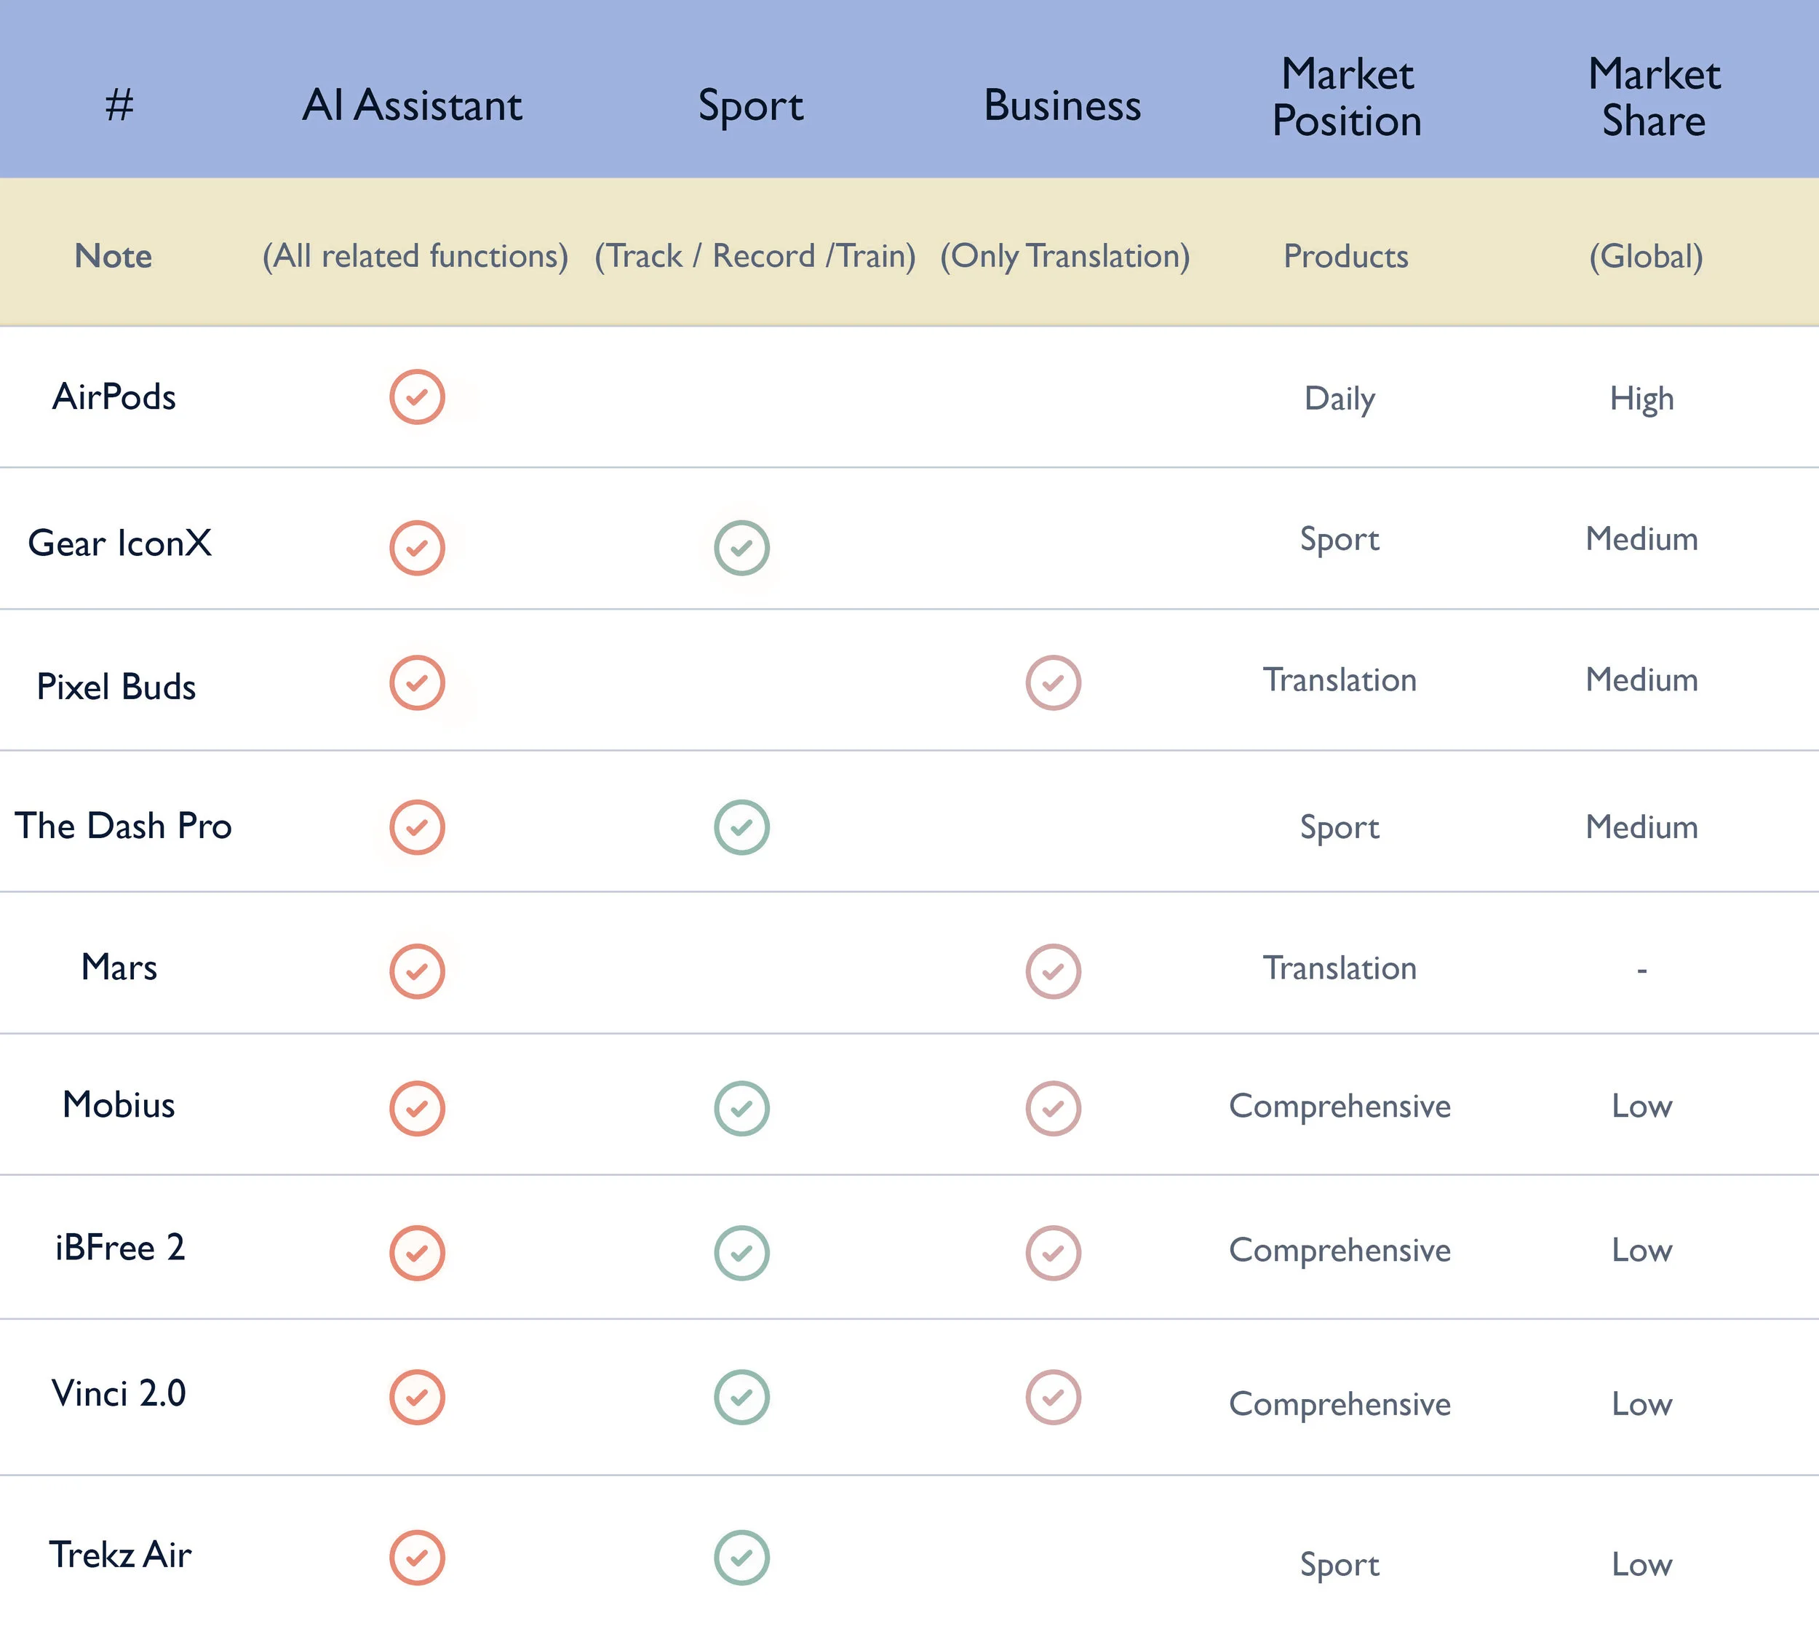Click 'Low' share in Mobius row
Screen dimensions: 1819x1637
coord(1641,1107)
